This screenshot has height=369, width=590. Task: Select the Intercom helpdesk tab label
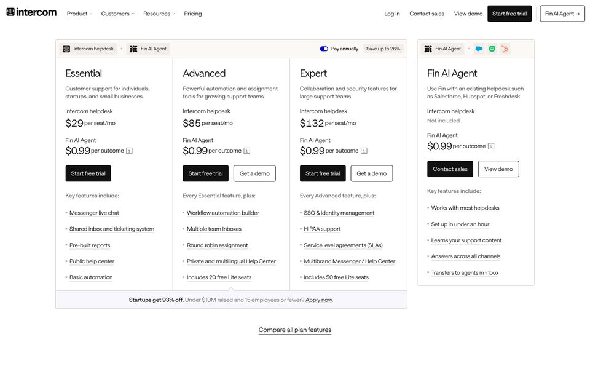click(x=93, y=49)
